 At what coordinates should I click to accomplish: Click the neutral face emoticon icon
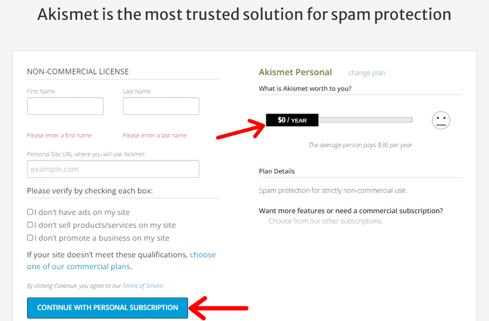click(441, 120)
